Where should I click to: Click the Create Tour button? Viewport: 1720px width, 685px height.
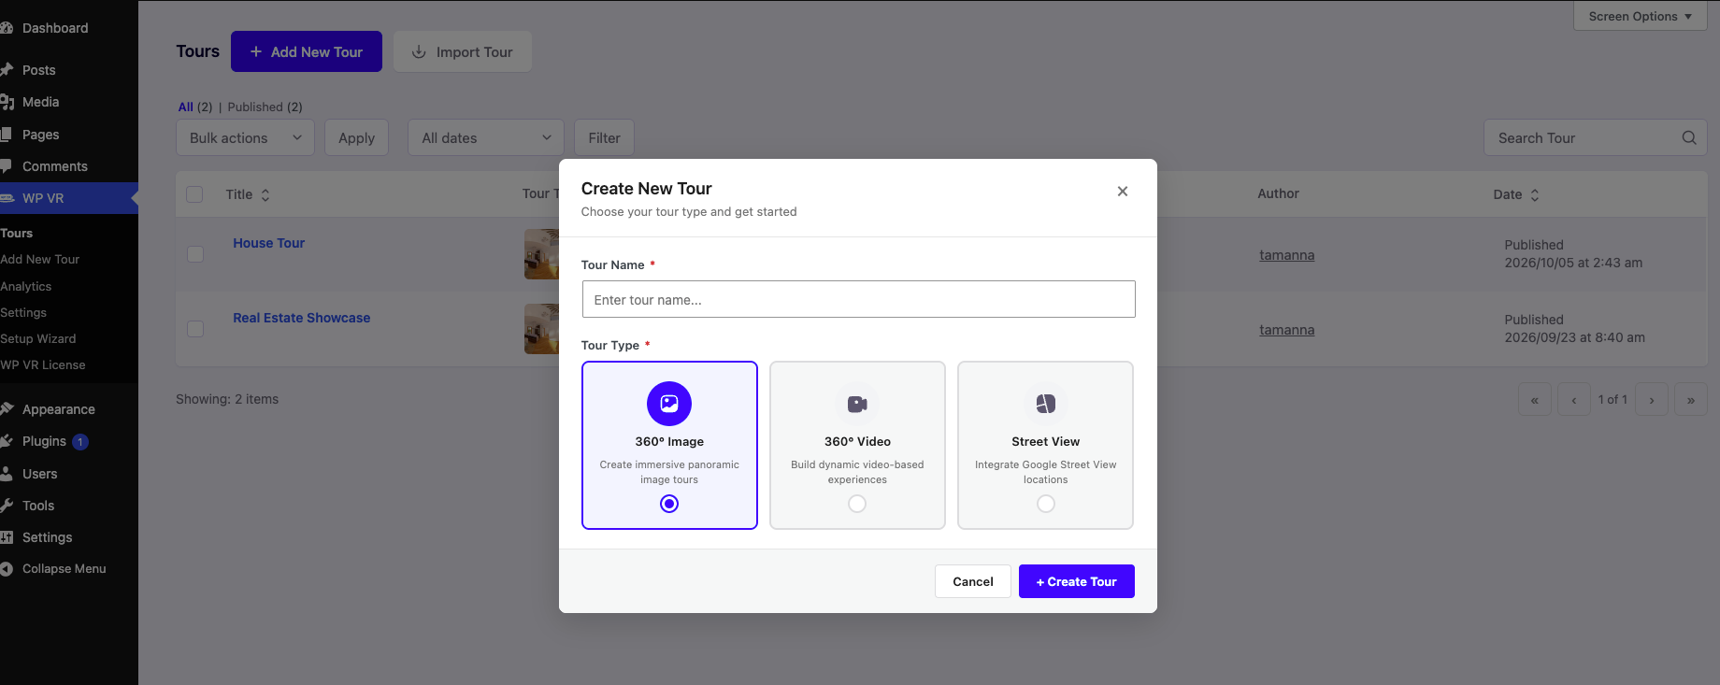click(x=1077, y=581)
